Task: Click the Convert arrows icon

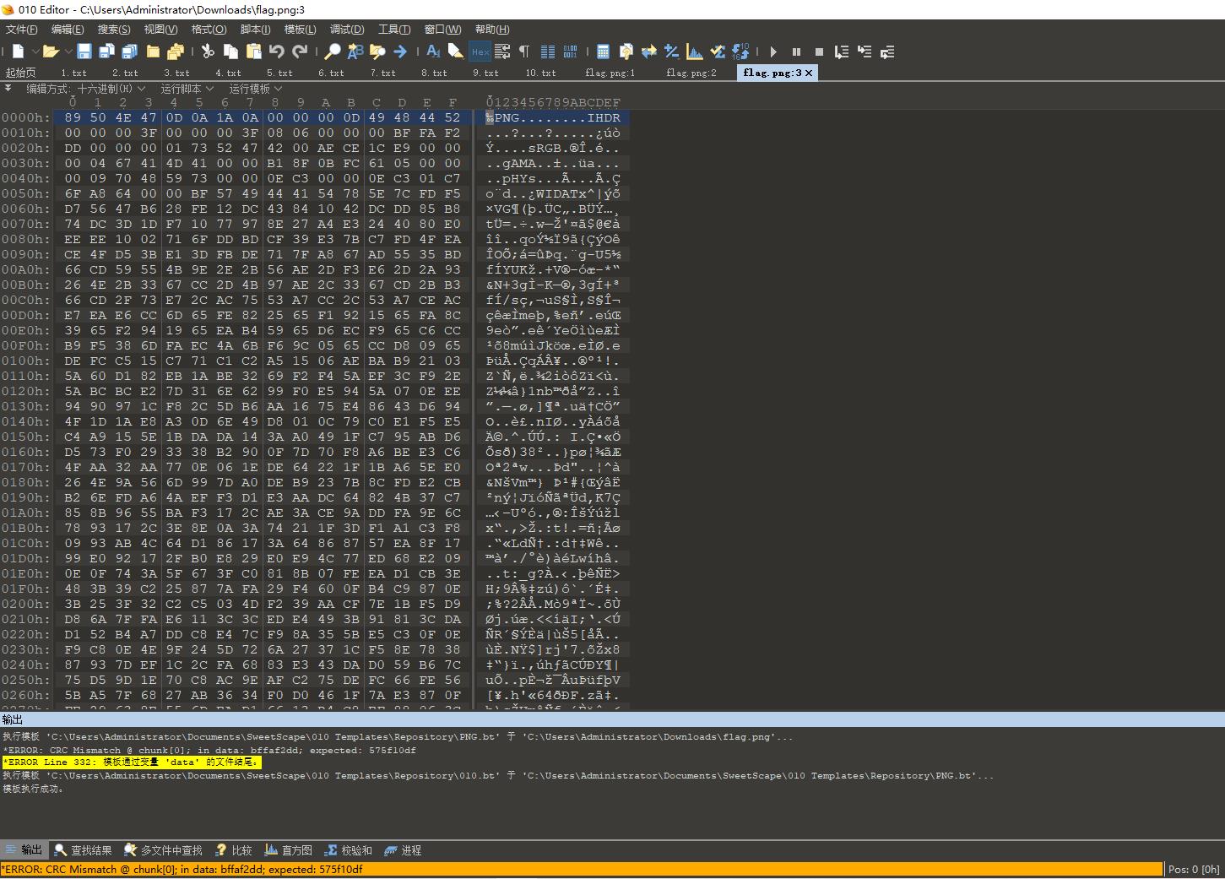Action: (x=648, y=52)
